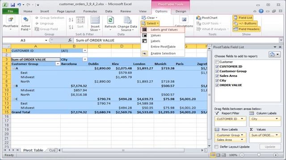The width and height of the screenshot is (286, 160).
Task: Click the Sort A to Z icon
Action: (71, 20)
